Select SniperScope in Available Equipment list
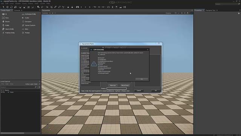241x136 pixels. point(85,83)
